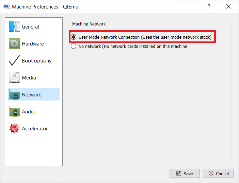This screenshot has width=239, height=183.
Task: Show the Audio preferences label
Action: (29, 112)
